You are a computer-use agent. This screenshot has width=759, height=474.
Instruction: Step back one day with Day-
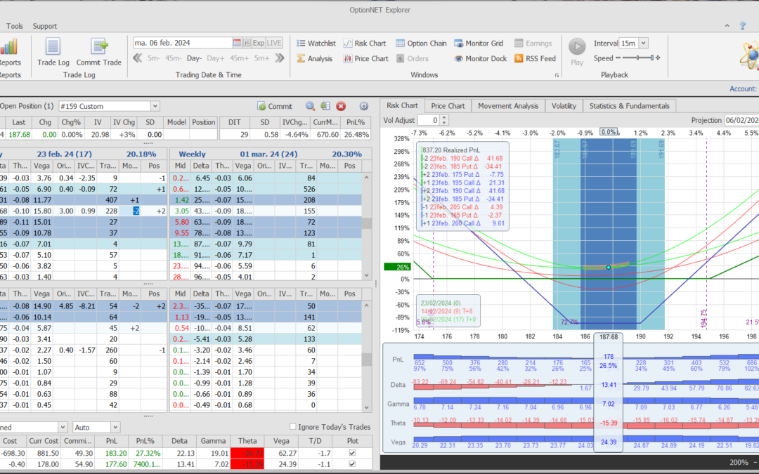click(194, 58)
